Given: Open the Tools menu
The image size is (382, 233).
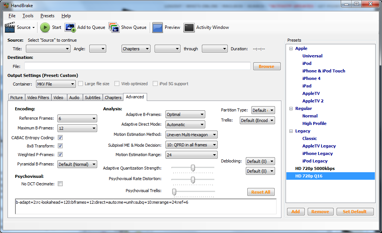Looking at the screenshot, I should [28, 16].
